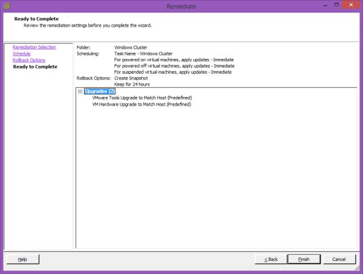Open the Schedule wizard step
This screenshot has width=363, height=274.
click(x=22, y=53)
